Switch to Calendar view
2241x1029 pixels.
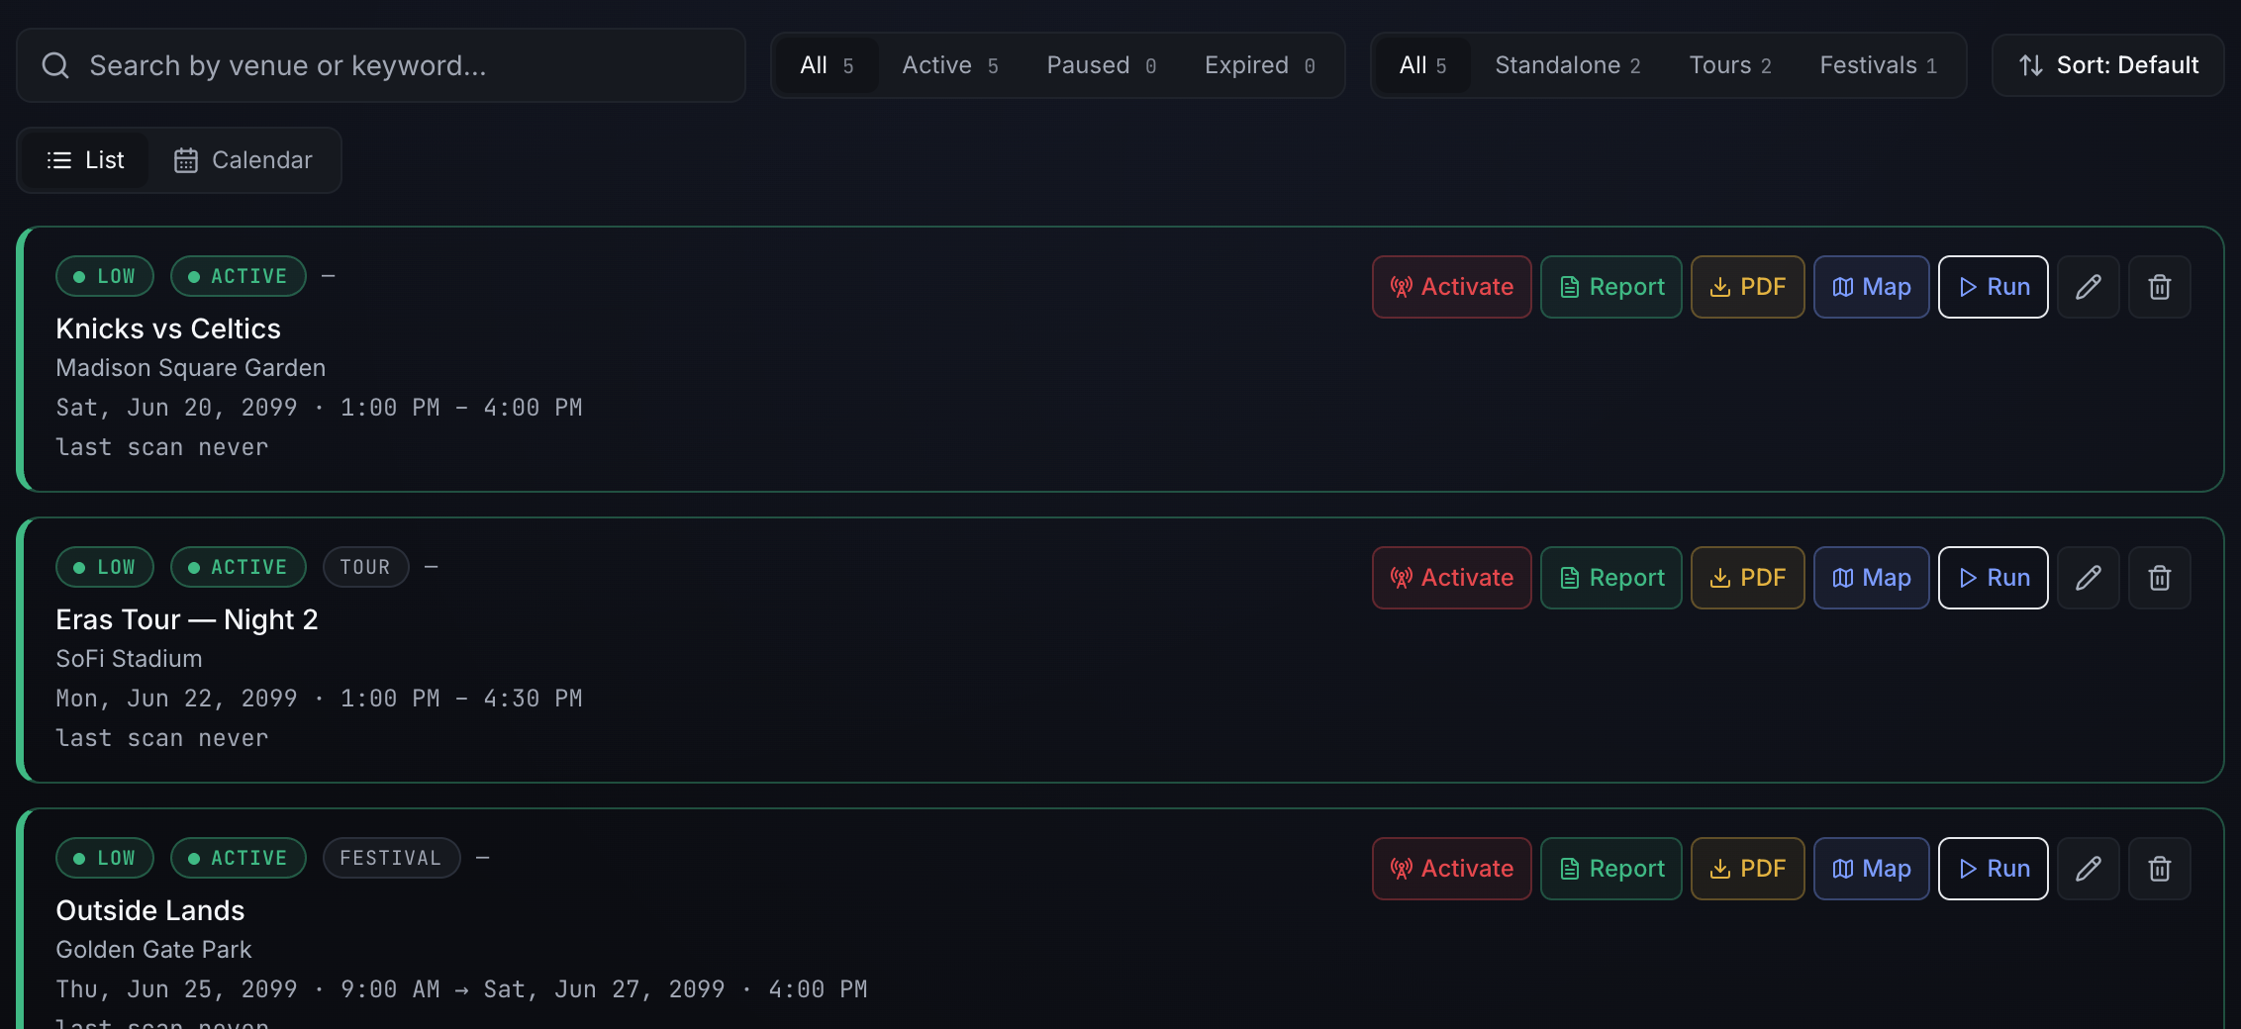243,160
